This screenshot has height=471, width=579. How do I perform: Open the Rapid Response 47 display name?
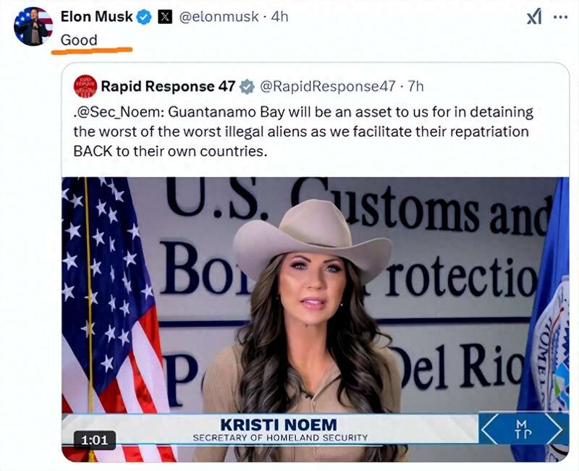click(x=168, y=86)
